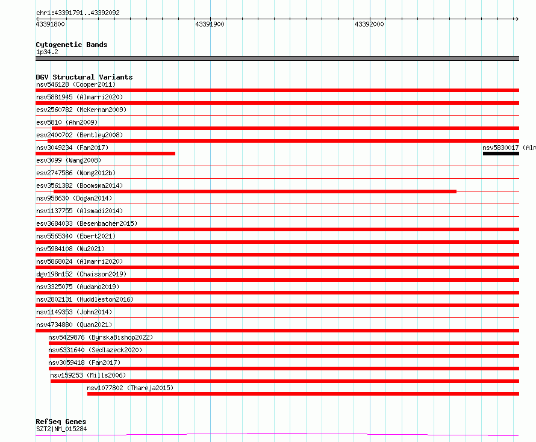Open variant esv3561382 (Boomsma2014)
Viewport: 536px width, 442px height.
coord(79,185)
